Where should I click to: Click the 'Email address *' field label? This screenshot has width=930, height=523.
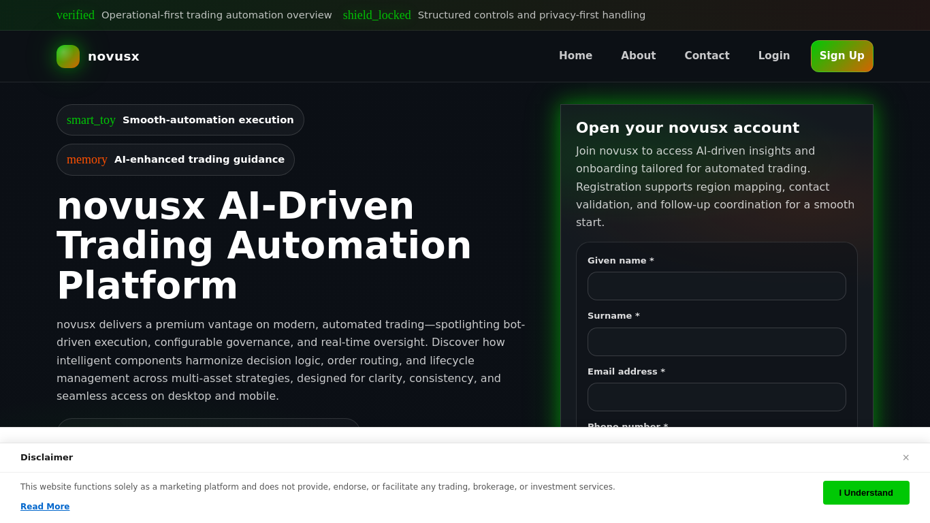pos(626,371)
